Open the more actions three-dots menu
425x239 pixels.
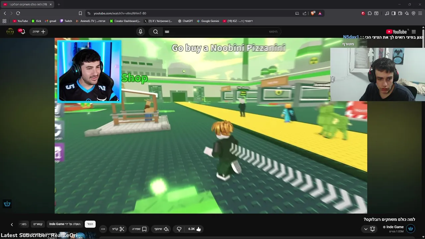pos(103,229)
